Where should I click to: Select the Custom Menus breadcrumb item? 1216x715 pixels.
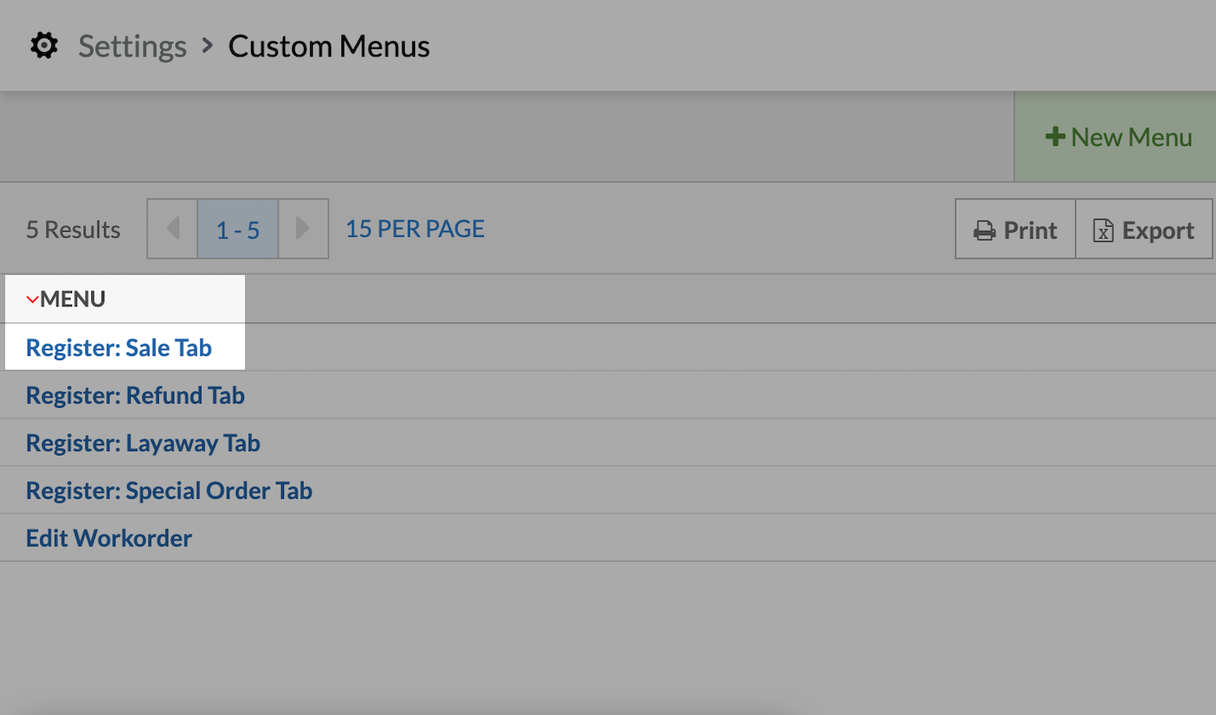pos(328,45)
